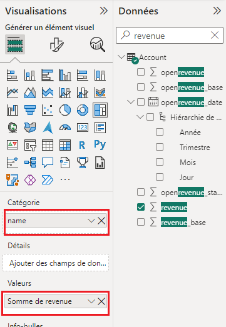This screenshot has width=226, height=327.
Task: Select the stacked column chart visual
Action: (x=30, y=75)
